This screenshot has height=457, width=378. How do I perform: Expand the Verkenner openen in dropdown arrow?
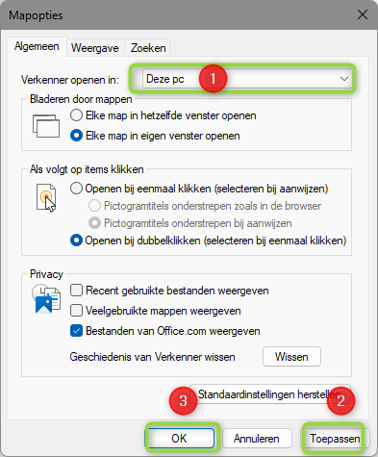[344, 79]
